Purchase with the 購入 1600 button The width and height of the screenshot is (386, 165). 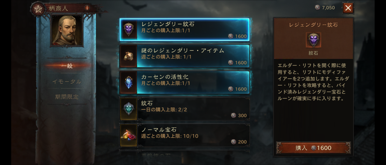[x=313, y=148]
